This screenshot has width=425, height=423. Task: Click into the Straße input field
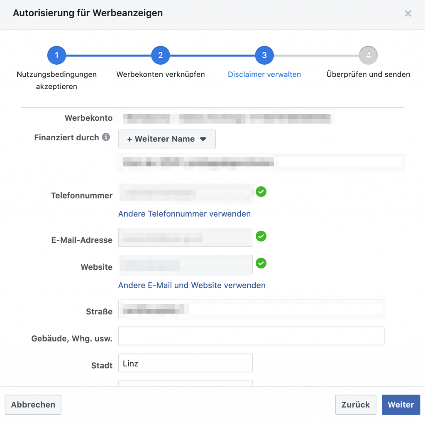(x=251, y=309)
